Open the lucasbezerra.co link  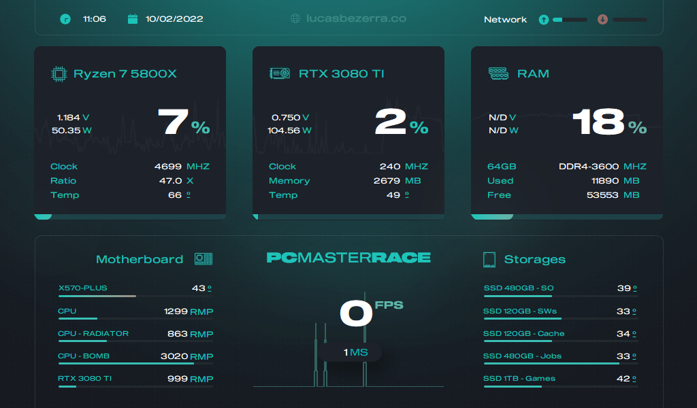356,18
